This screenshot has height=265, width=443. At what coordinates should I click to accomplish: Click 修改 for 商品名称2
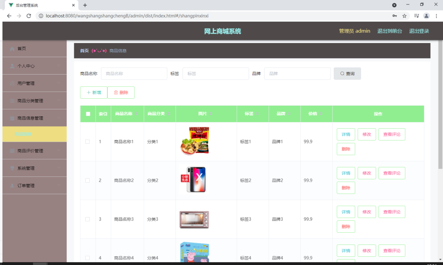(x=367, y=173)
